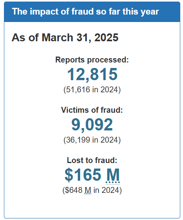Select the "Victims of fraud:" label
The image size is (183, 220).
coord(92,110)
